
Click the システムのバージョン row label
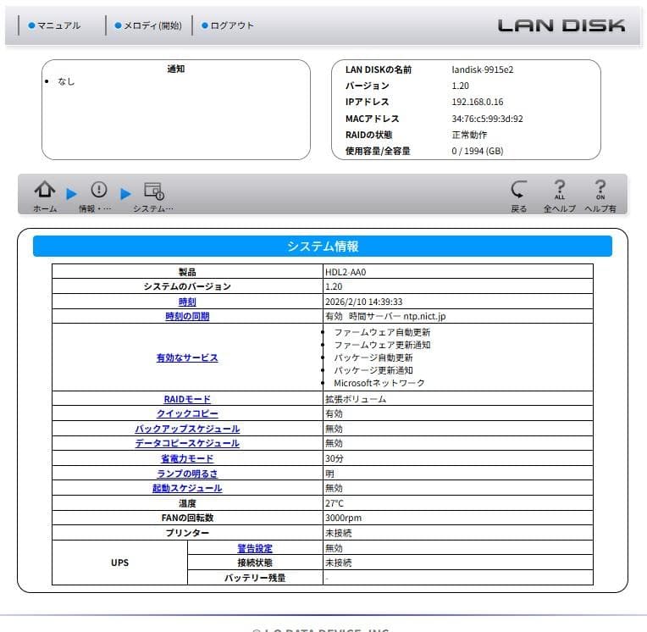[x=187, y=286]
